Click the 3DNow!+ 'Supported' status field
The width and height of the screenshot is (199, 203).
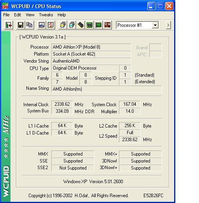tap(140, 168)
